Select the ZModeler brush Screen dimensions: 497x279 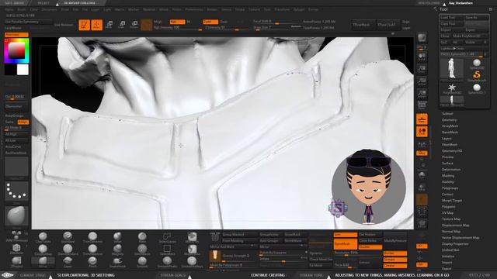click(x=16, y=250)
